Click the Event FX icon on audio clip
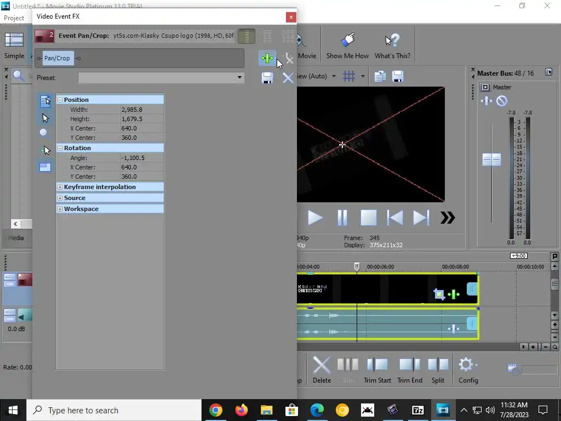Image resolution: width=561 pixels, height=421 pixels. click(453, 328)
